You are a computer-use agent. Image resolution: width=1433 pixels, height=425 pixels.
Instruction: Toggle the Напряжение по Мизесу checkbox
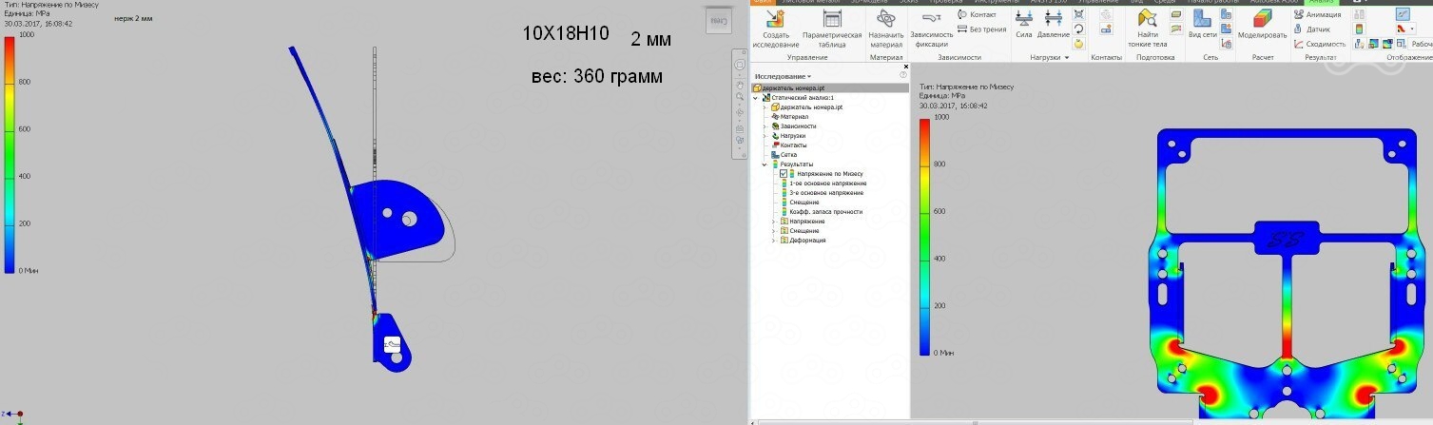pyautogui.click(x=784, y=174)
